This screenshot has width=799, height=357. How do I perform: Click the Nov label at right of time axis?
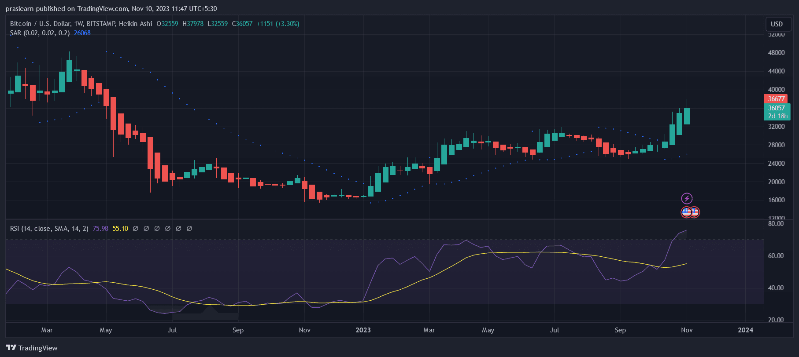click(x=687, y=330)
